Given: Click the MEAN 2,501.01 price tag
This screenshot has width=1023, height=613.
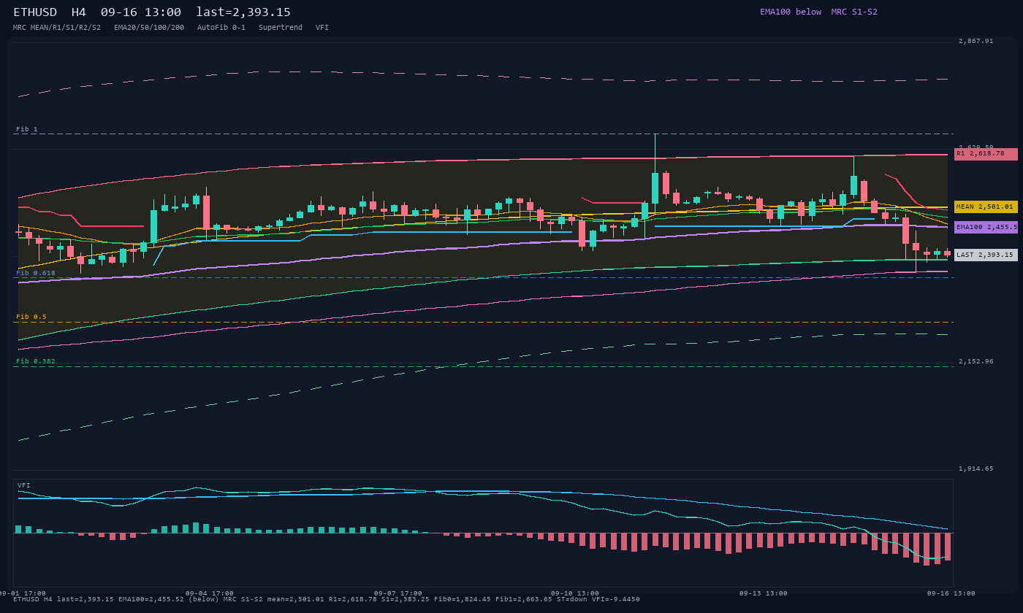Looking at the screenshot, I should pos(986,207).
